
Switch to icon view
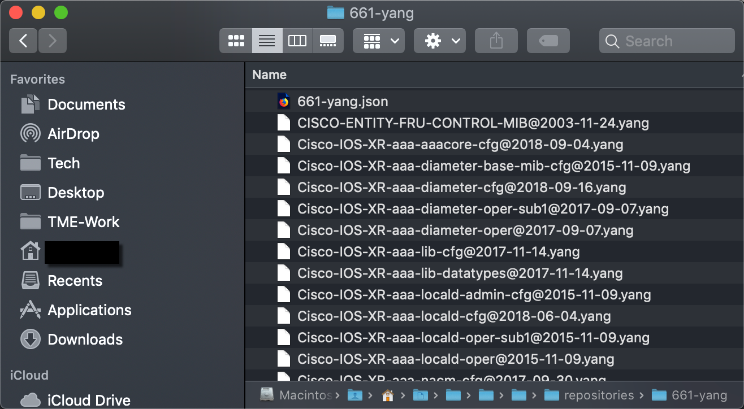click(236, 41)
